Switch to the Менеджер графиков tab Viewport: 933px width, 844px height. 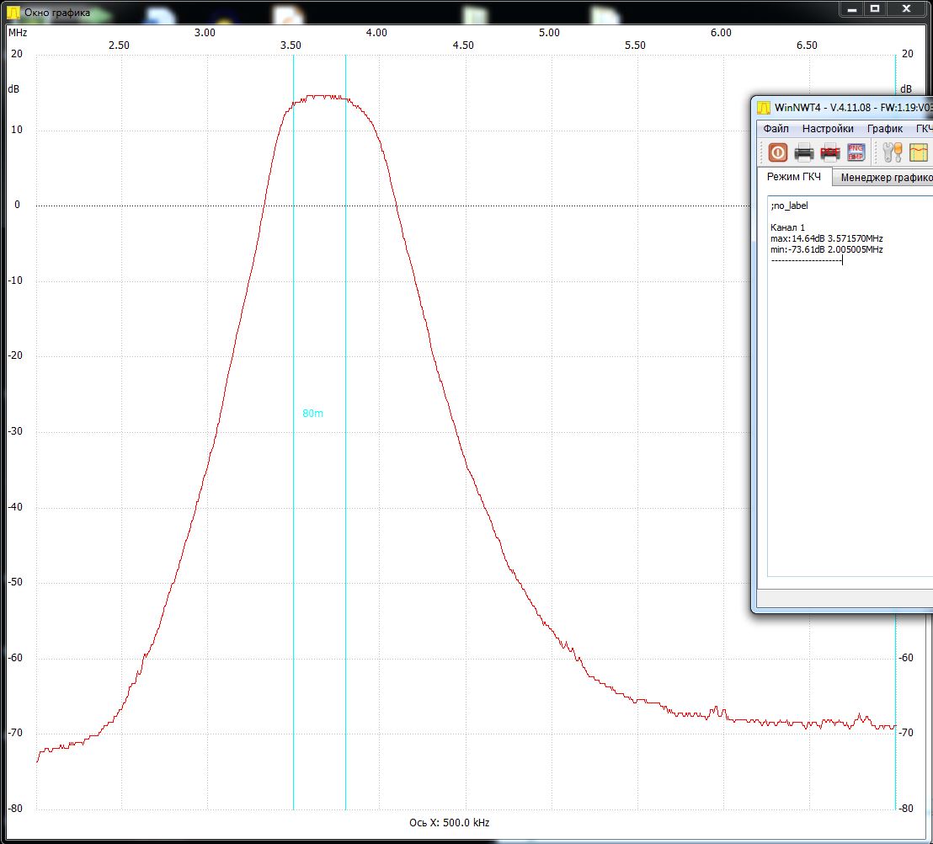click(883, 178)
